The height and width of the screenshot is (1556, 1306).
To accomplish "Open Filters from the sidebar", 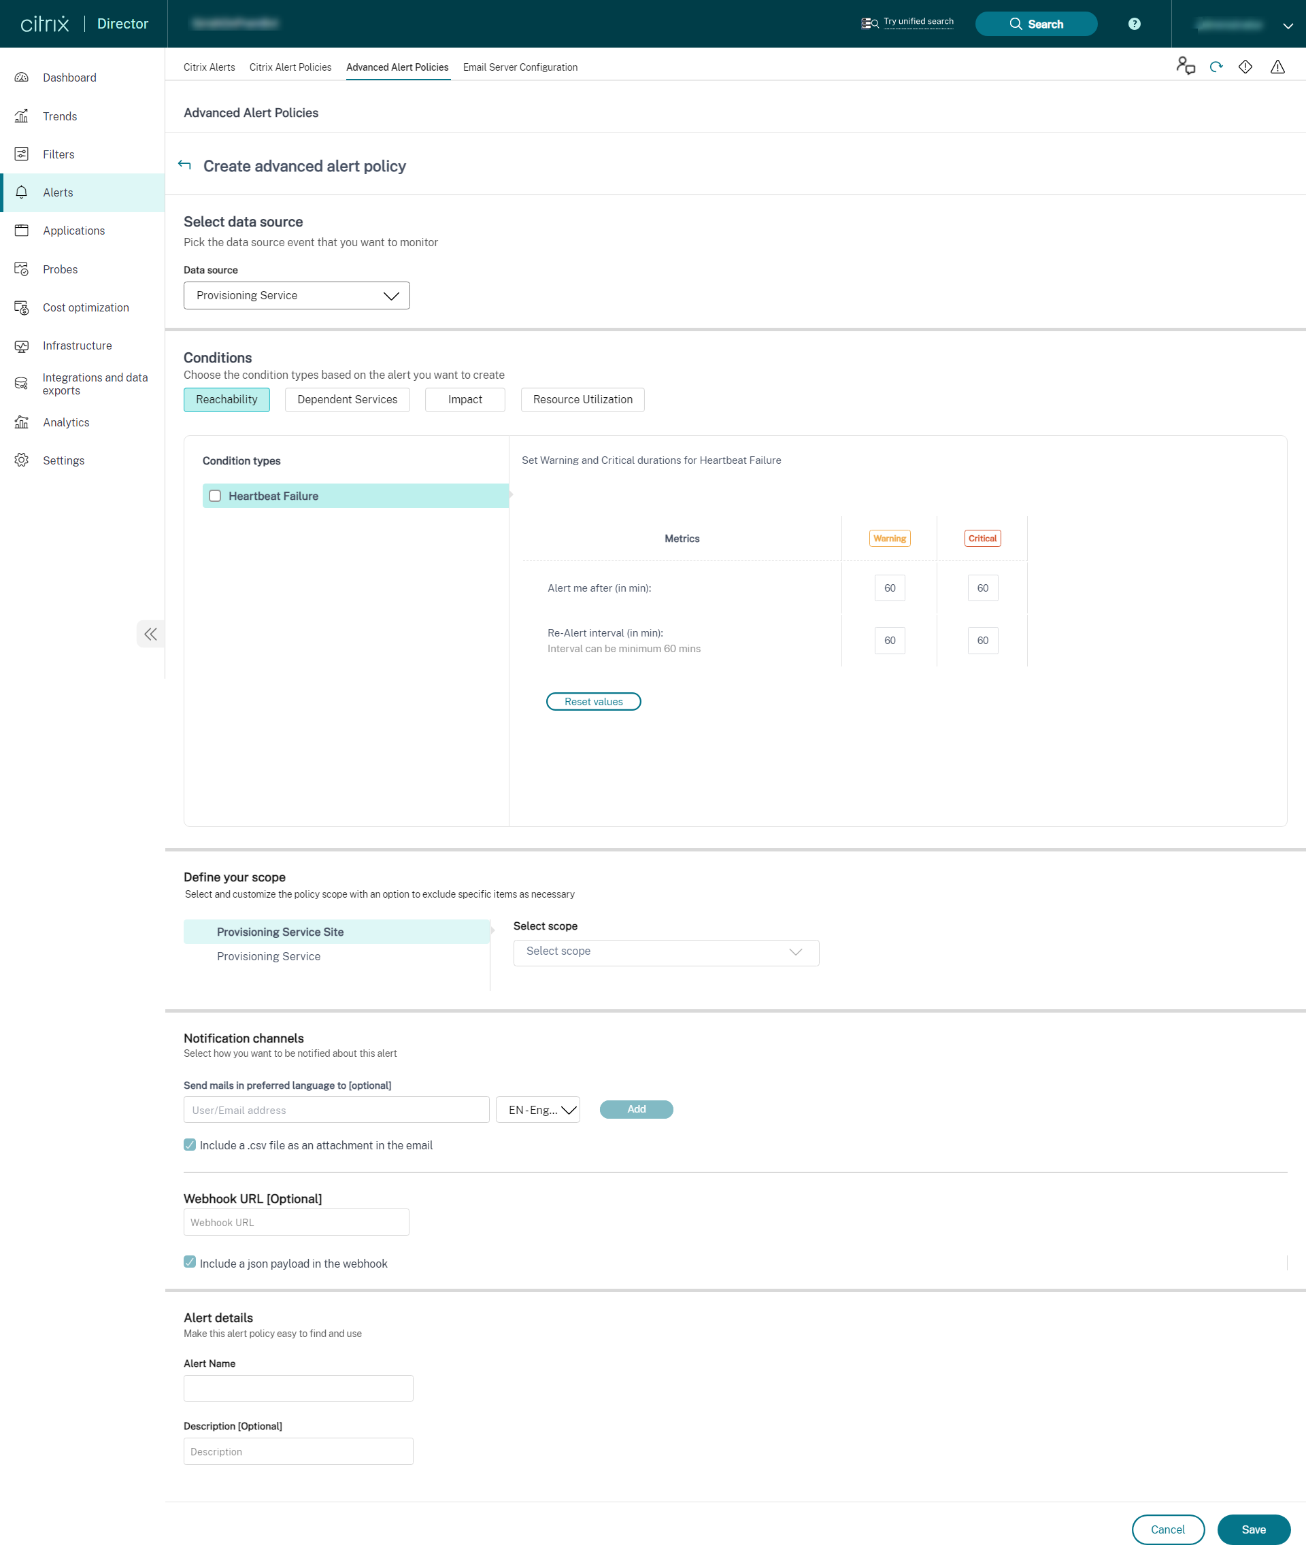I will (x=58, y=154).
